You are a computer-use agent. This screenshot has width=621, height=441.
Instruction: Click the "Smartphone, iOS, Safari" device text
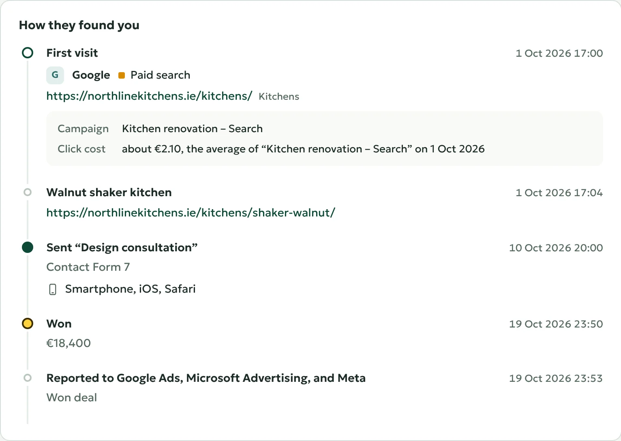click(131, 289)
